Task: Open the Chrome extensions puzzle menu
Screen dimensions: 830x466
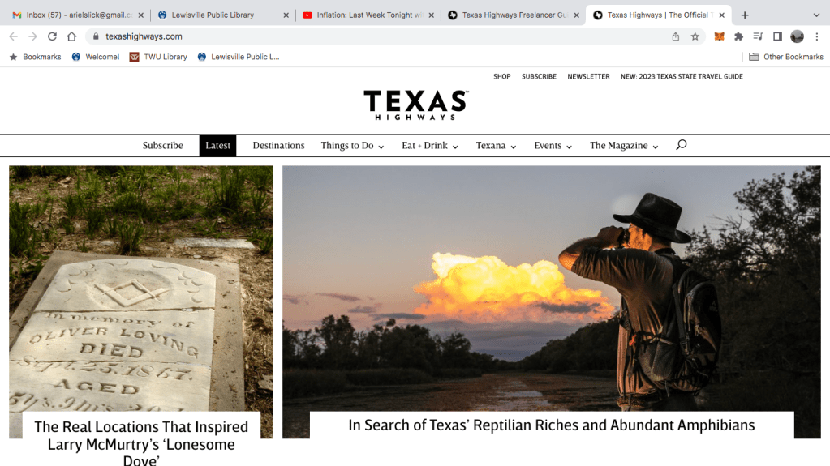Action: tap(738, 36)
